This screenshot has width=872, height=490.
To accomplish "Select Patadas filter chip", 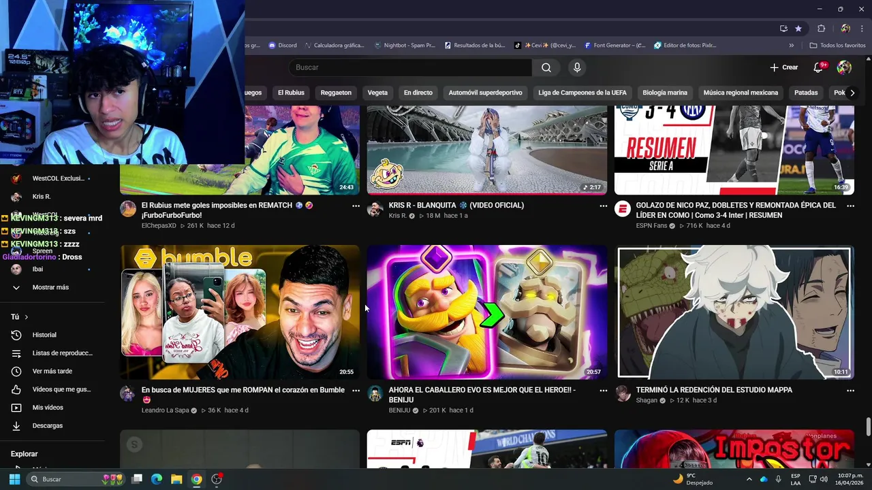I will 806,93.
